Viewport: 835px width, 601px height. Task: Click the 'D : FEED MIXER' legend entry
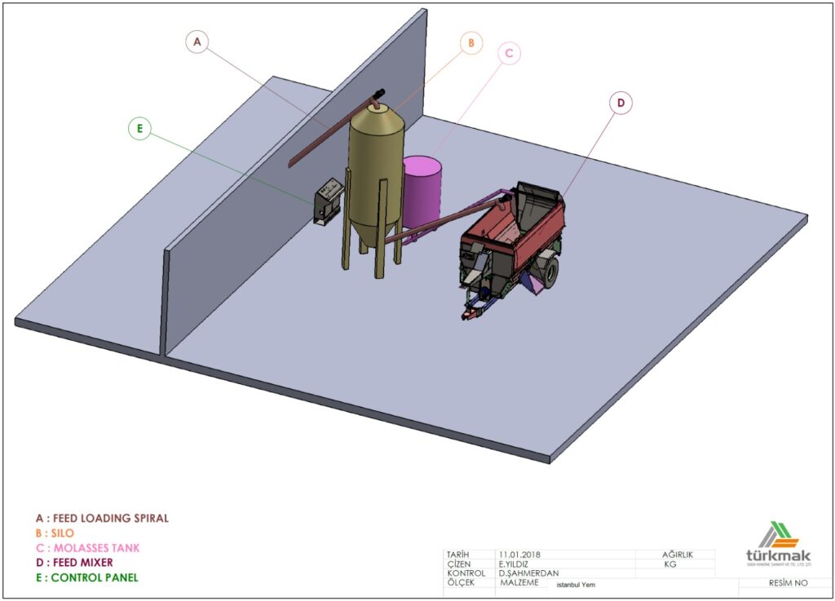pos(74,562)
